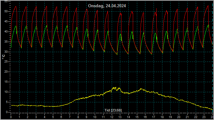Click the 15 mark on the temperature axis
The image size is (214, 120).
(x=6, y=82)
